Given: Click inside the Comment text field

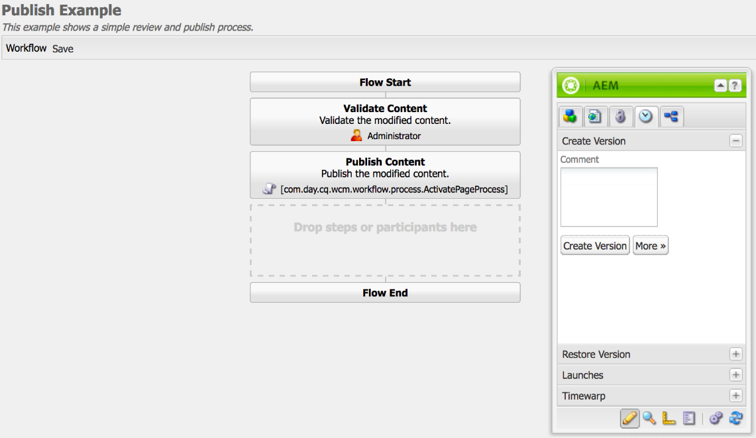Looking at the screenshot, I should click(608, 195).
